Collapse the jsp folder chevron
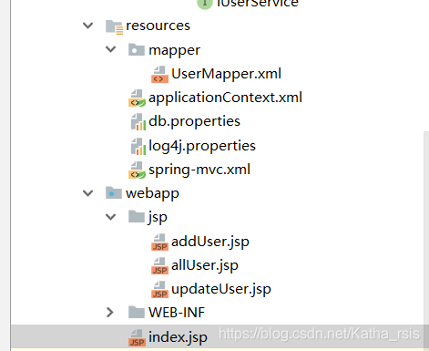Image resolution: width=429 pixels, height=351 pixels. click(110, 217)
